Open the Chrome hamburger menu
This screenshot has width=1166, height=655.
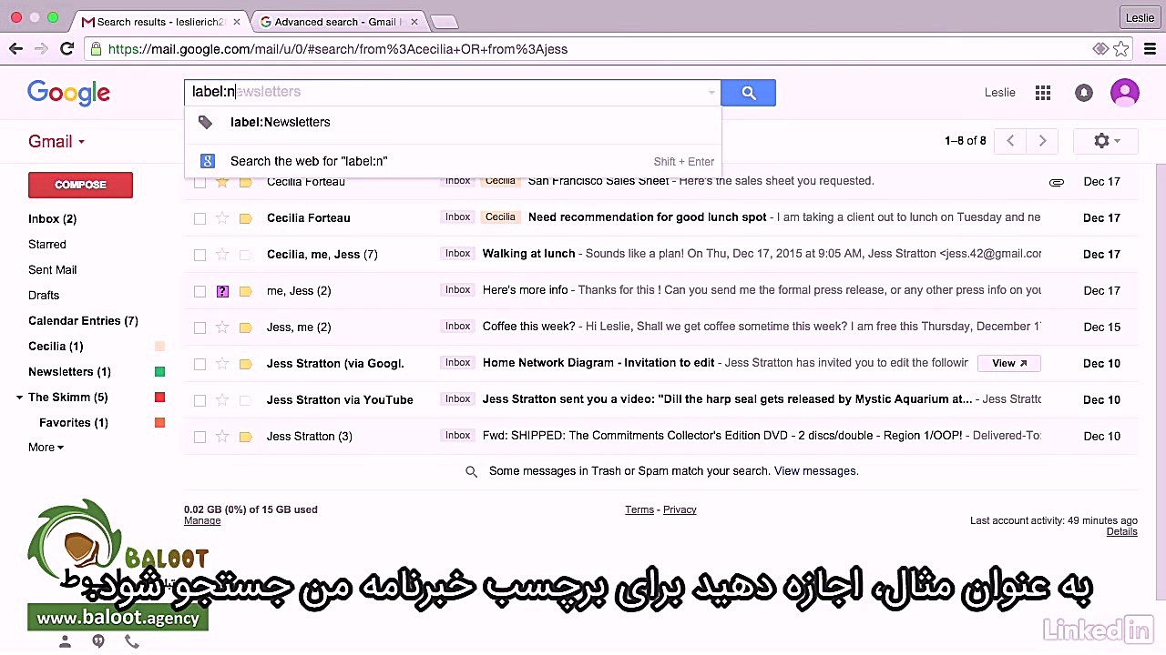[1151, 49]
